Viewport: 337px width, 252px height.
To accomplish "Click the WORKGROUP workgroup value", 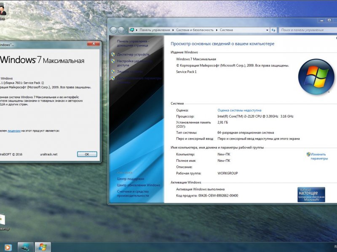I will (x=227, y=173).
